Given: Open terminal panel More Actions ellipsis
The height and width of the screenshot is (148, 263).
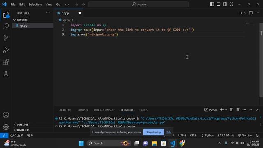Looking at the screenshot, I should point(244,110).
